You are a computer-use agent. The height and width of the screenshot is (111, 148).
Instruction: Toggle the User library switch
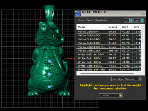click(139, 21)
